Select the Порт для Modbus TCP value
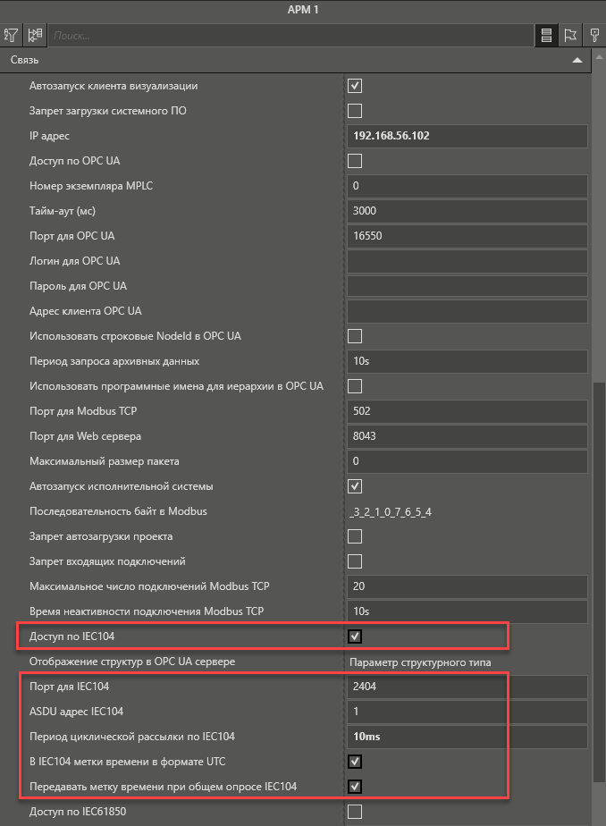Screen dimensions: 606x826 pos(467,411)
